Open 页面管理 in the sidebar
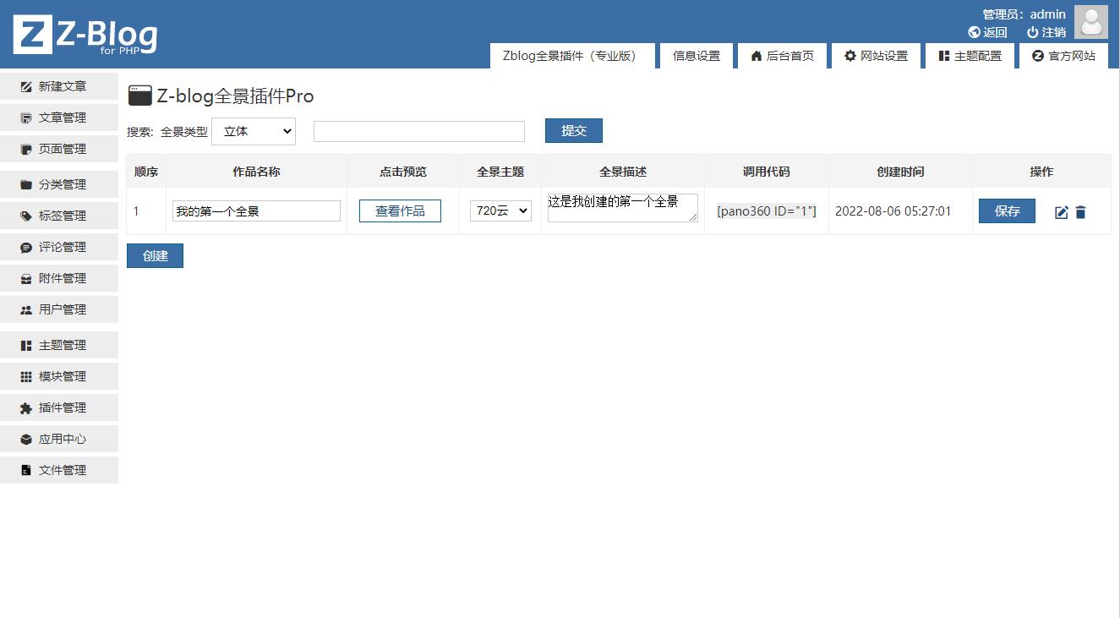The image size is (1120, 618). tap(59, 149)
